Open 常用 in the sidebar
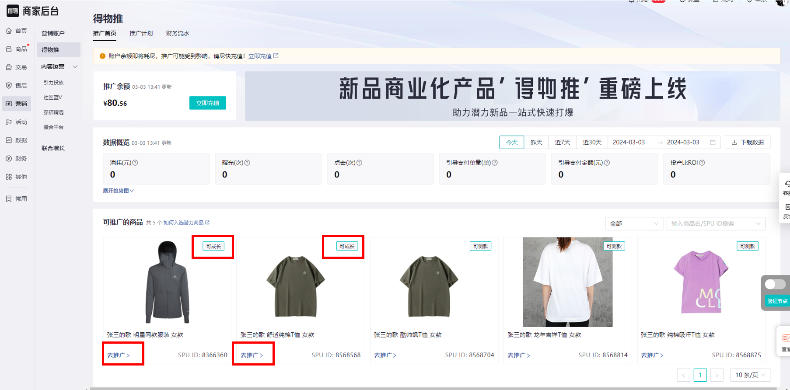Screen dimensions: 790x390 pos(17,199)
